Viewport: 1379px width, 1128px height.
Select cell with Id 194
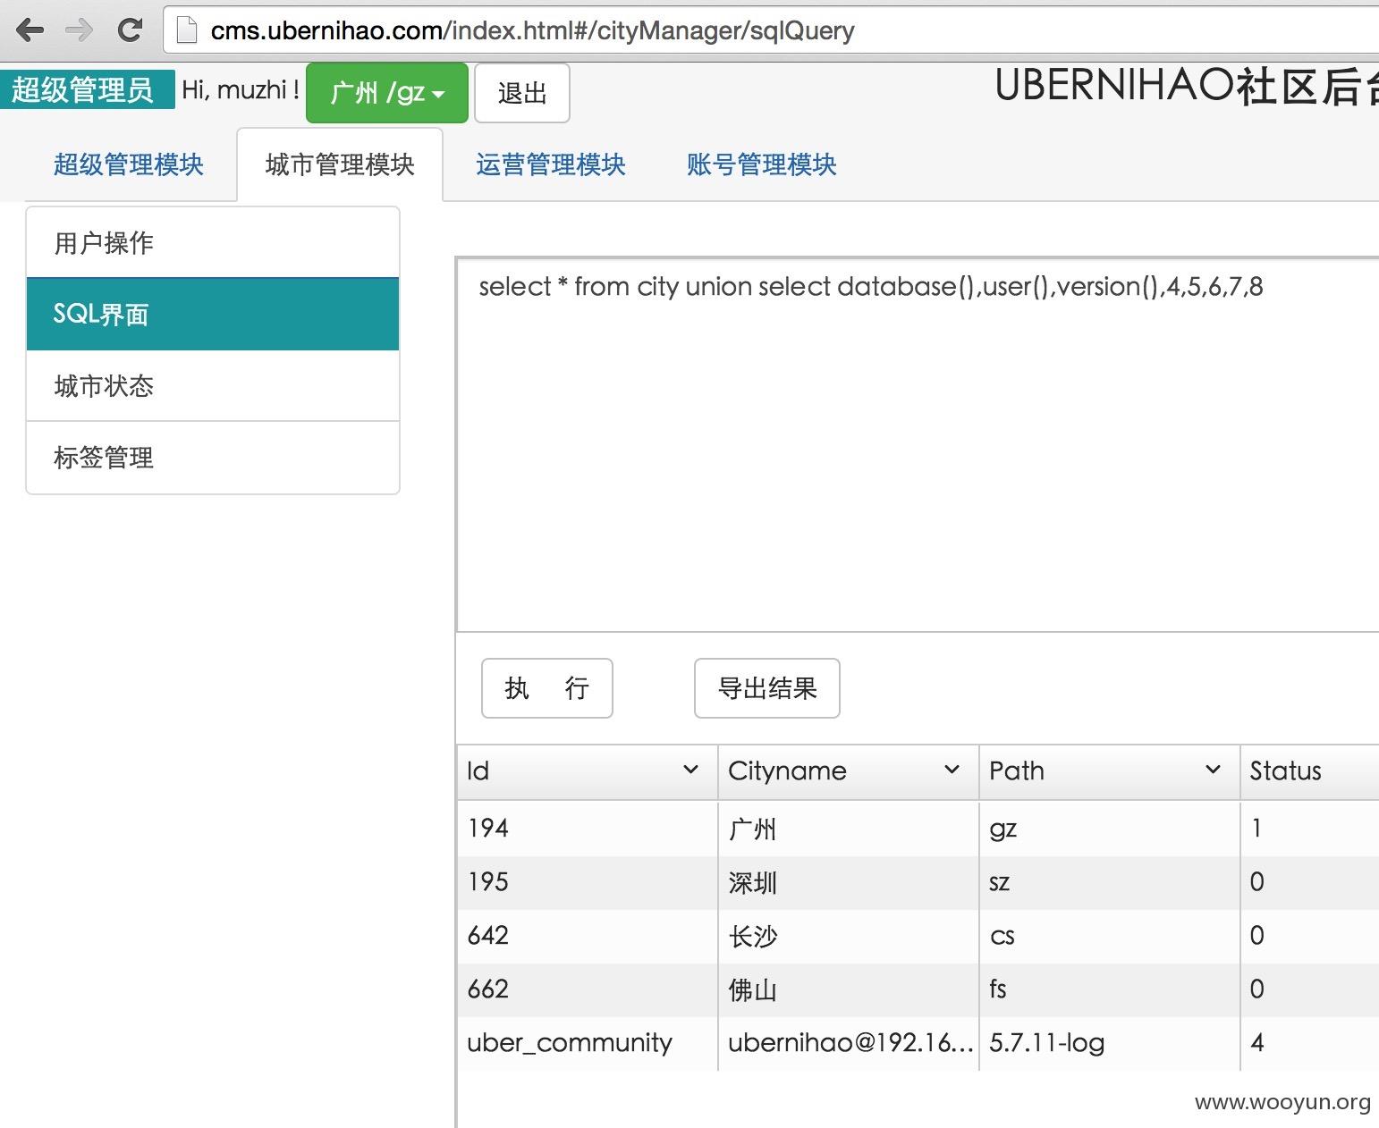pyautogui.click(x=588, y=829)
